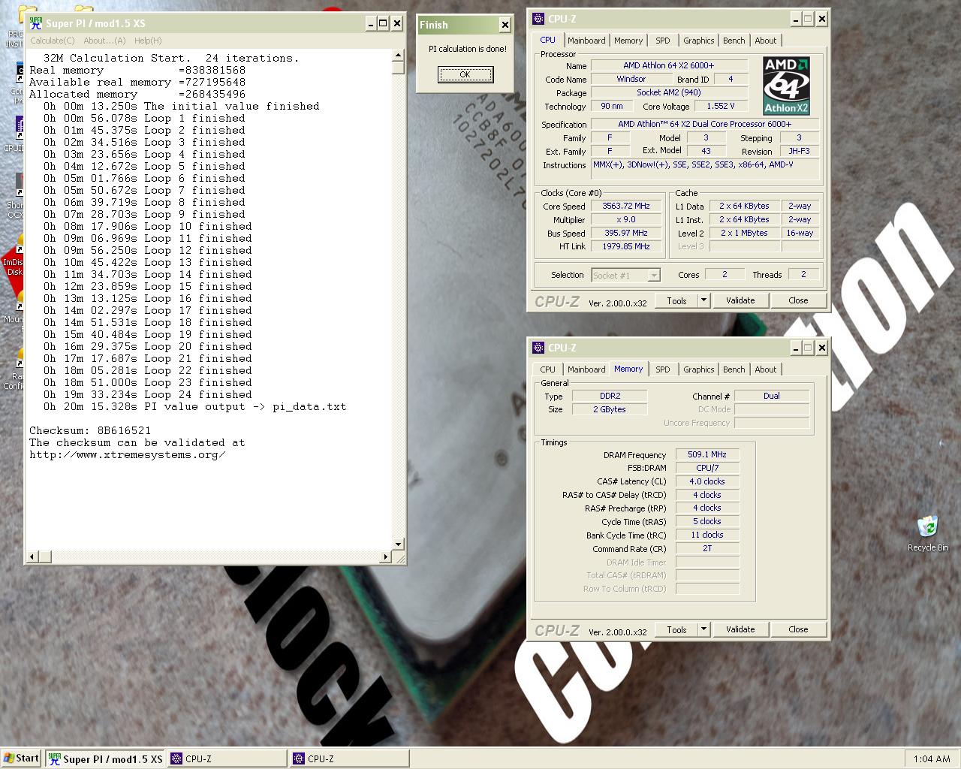Select SPD tab in lower CPU-Z window
The image size is (961, 769).
coord(663,369)
